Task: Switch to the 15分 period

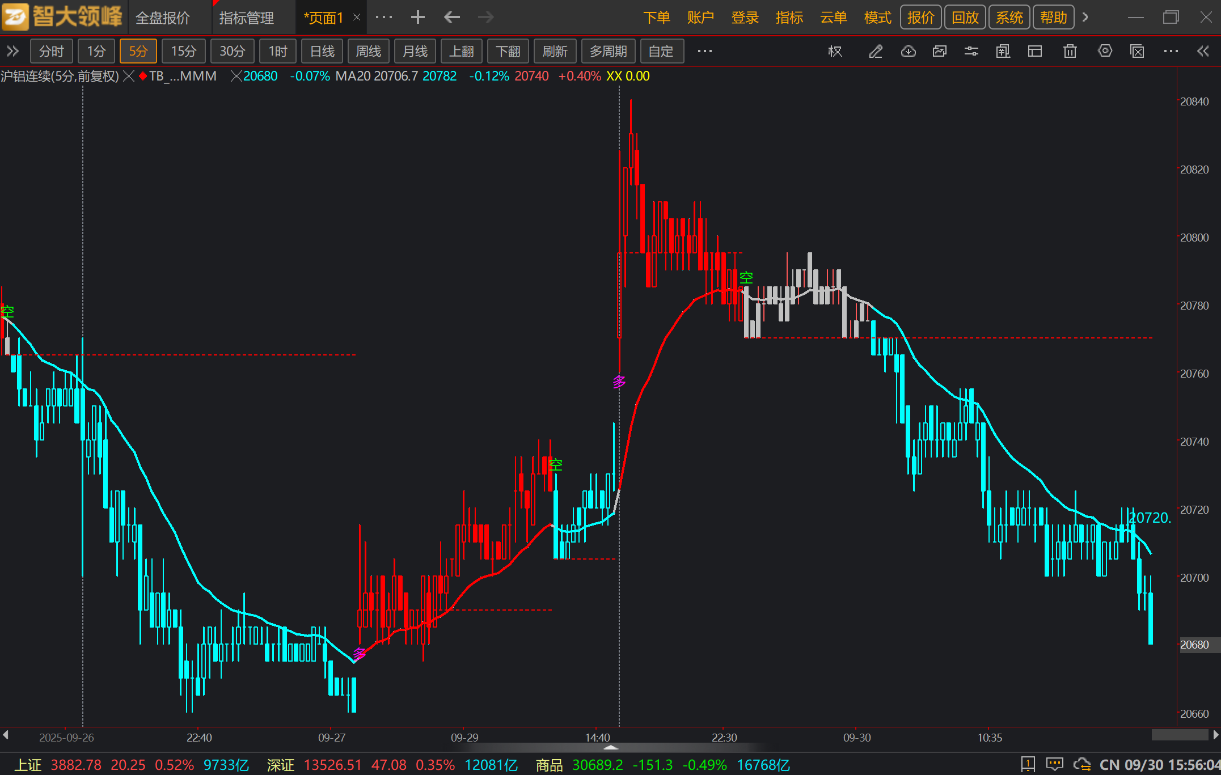Action: pos(183,52)
